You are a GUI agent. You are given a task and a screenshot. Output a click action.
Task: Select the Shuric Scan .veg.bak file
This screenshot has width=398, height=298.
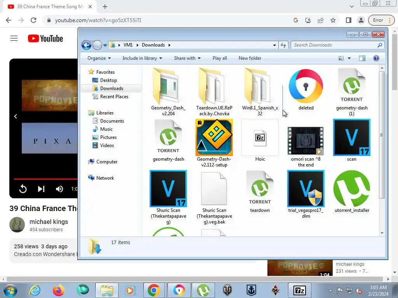[x=214, y=189]
